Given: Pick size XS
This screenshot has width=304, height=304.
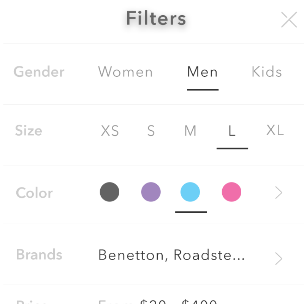Looking at the screenshot, I should (x=110, y=131).
